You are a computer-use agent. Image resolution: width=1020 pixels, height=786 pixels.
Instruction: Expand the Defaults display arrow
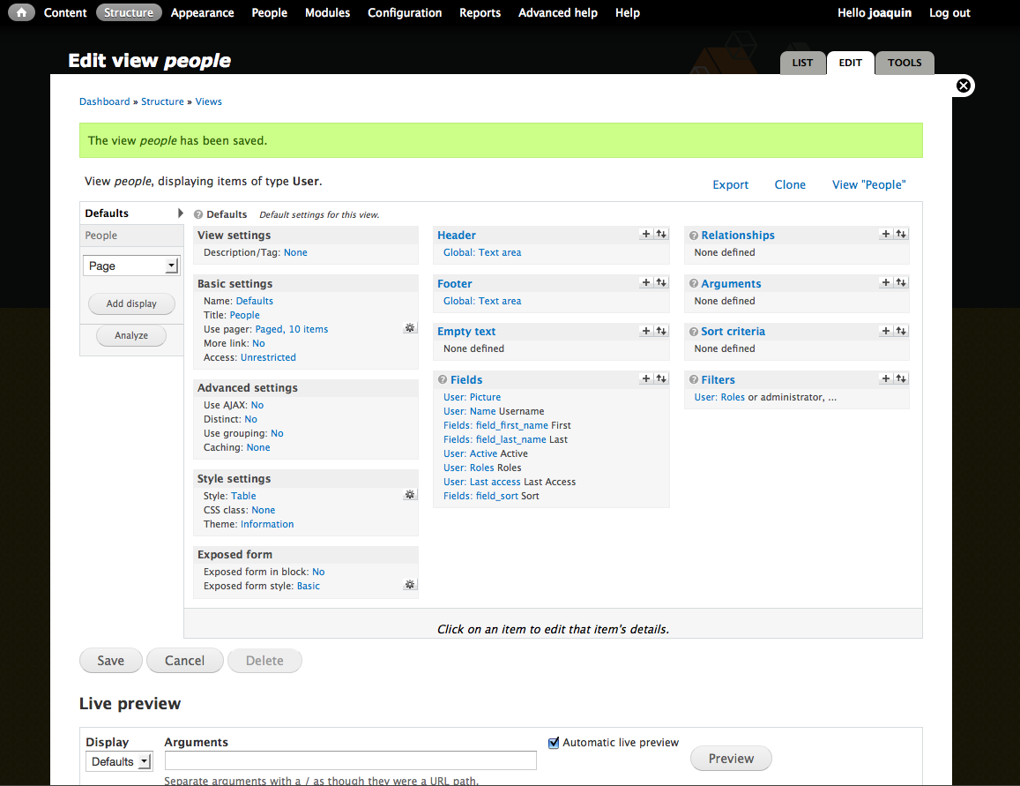pyautogui.click(x=180, y=213)
